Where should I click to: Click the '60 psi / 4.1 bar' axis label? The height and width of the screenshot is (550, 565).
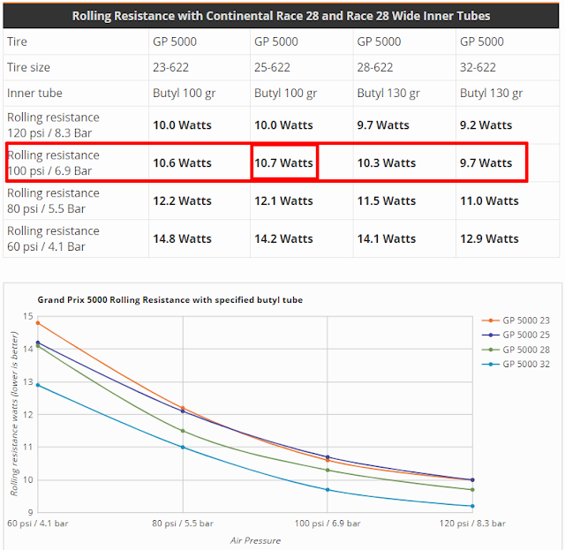click(x=38, y=524)
